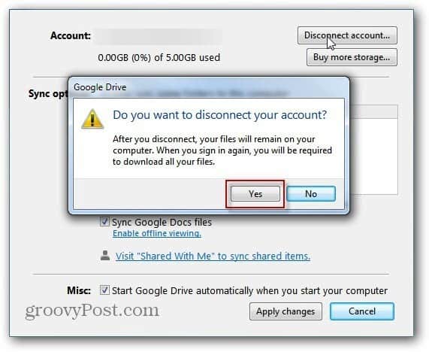Click the folder list box behind dialog

[371, 150]
